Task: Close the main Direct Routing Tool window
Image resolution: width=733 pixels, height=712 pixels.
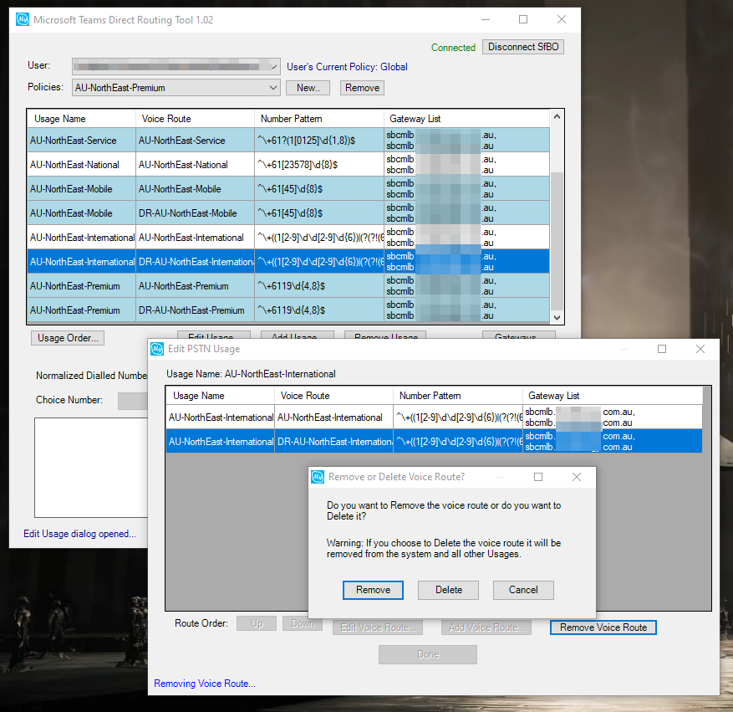Action: pyautogui.click(x=562, y=19)
